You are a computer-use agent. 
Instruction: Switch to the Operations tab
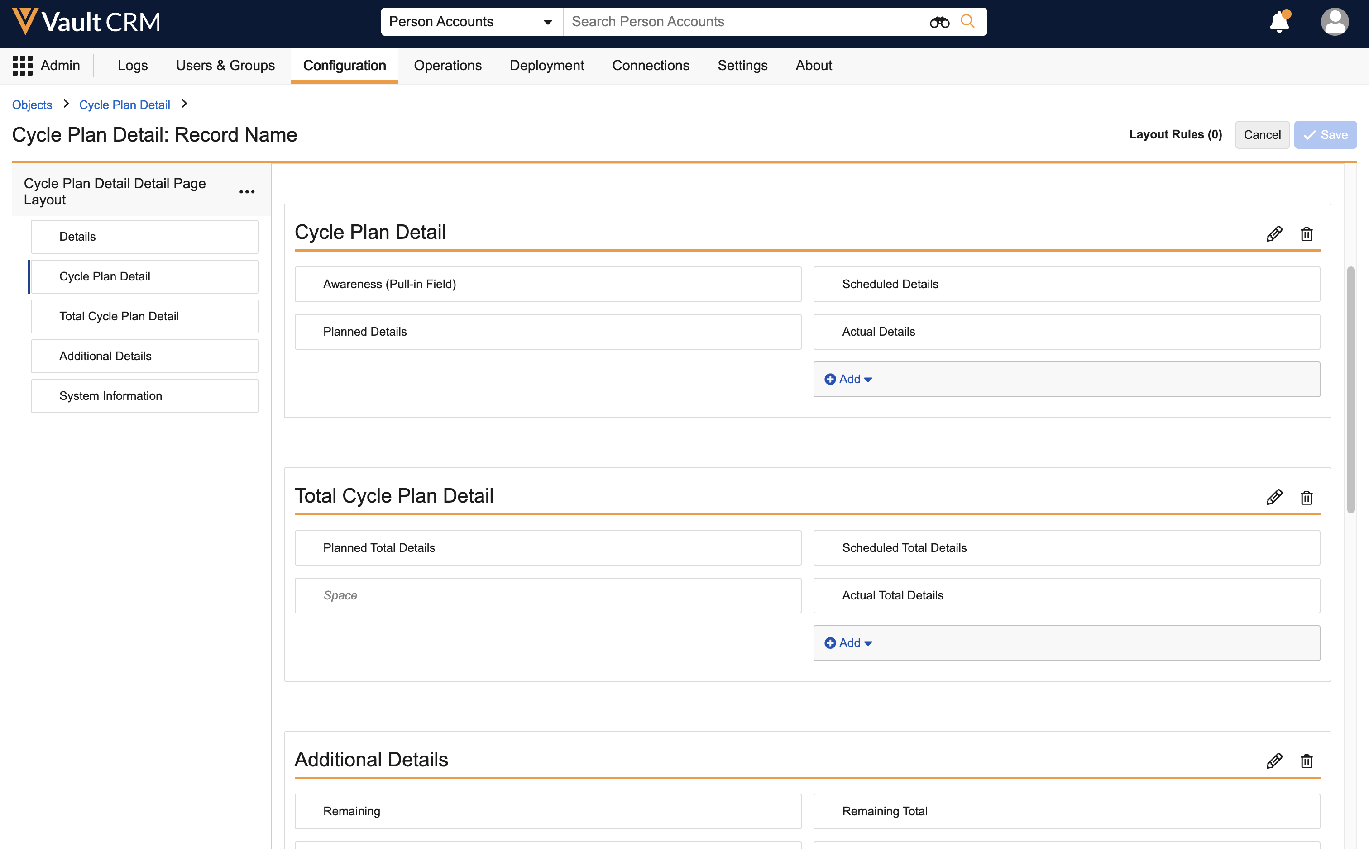click(x=448, y=65)
